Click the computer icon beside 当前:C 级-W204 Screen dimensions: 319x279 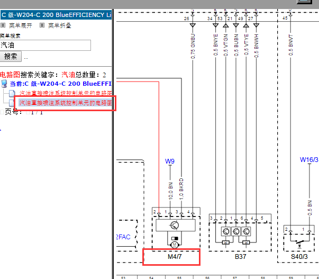[4, 84]
